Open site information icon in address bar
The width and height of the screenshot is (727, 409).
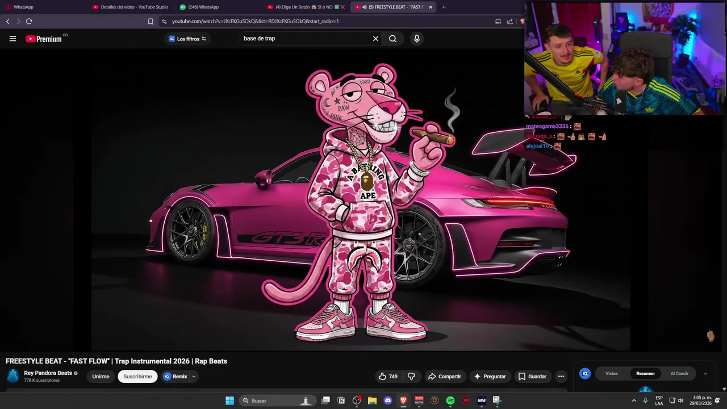164,22
